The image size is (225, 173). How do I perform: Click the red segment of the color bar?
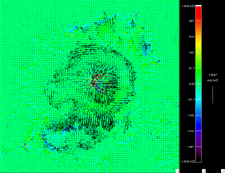198,14
